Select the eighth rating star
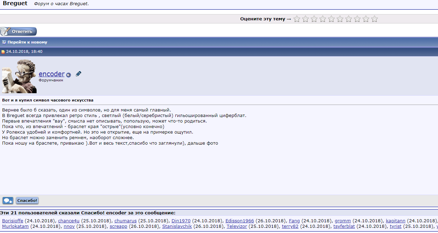Screen dimensions: 438x233 pyautogui.click(x=357, y=19)
